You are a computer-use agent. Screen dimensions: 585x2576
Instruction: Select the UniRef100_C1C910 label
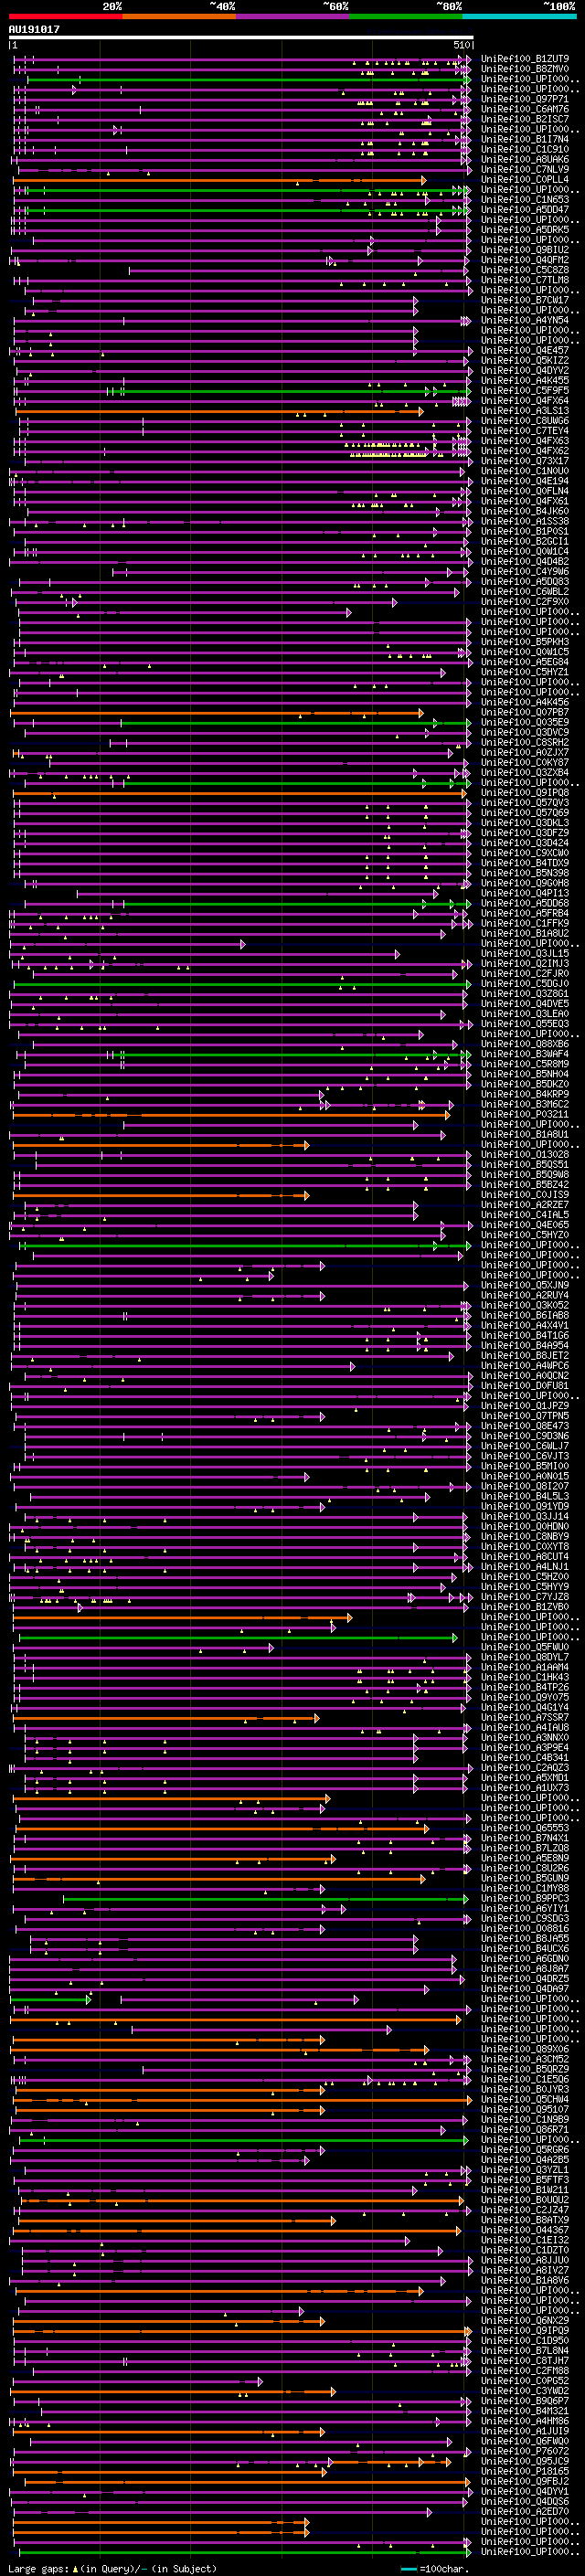click(x=525, y=149)
